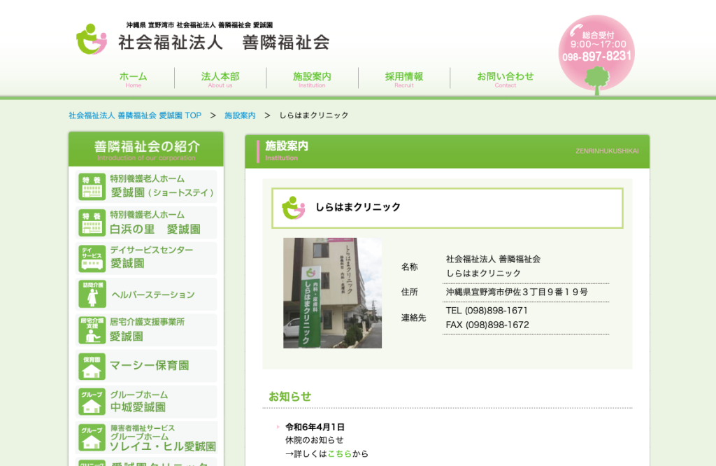Click the しらはまクリニック breadcrumb text
The width and height of the screenshot is (716, 466).
pyautogui.click(x=314, y=115)
